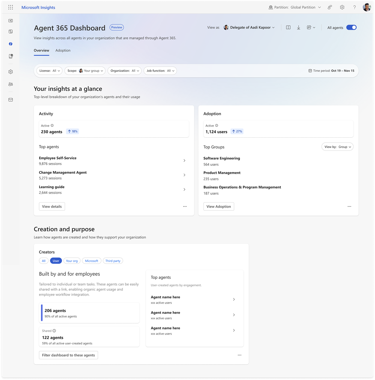The image size is (375, 380).
Task: Open the Organization filter dropdown
Action: (125, 71)
